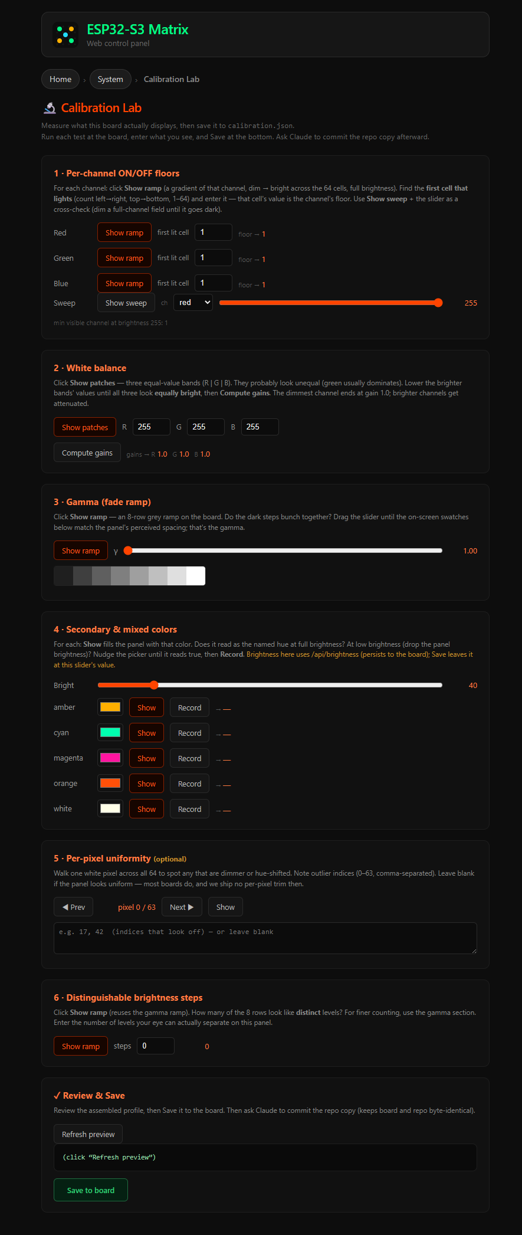
Task: Record the white color value
Action: coord(189,809)
